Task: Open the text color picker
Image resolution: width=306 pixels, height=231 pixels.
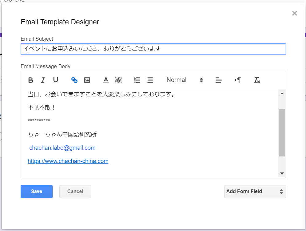Action: 106,80
